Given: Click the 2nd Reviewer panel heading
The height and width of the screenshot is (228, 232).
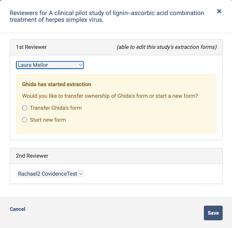Looking at the screenshot, I should click(x=32, y=156).
